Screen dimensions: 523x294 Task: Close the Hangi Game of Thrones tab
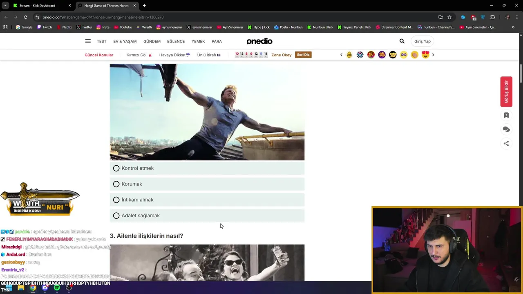point(134,6)
